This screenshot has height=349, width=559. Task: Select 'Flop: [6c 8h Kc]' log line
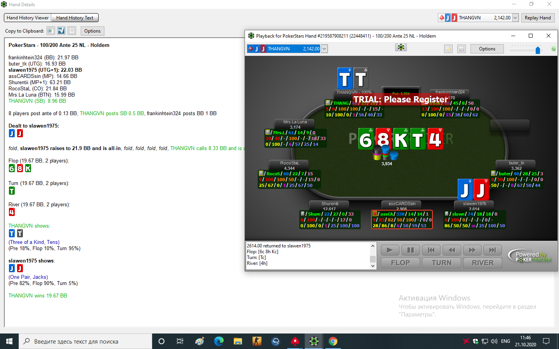click(x=262, y=252)
